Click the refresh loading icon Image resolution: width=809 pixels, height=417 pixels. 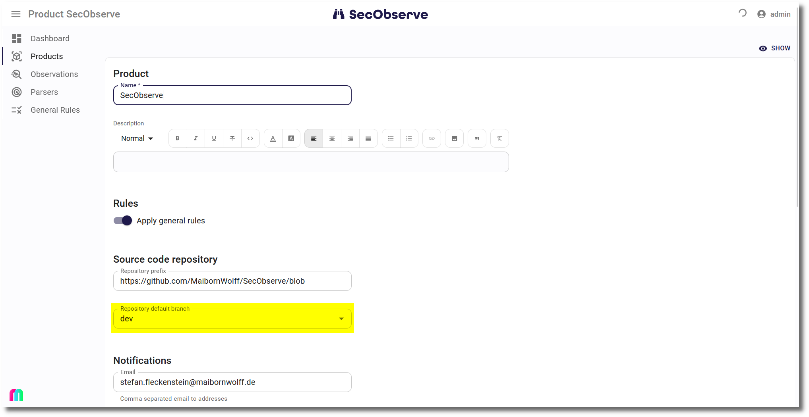point(742,13)
